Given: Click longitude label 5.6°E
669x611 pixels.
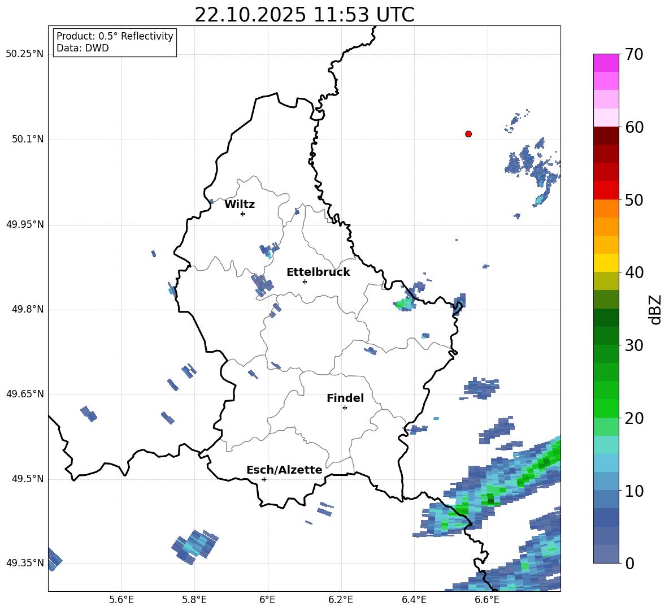Looking at the screenshot, I should click(x=121, y=600).
